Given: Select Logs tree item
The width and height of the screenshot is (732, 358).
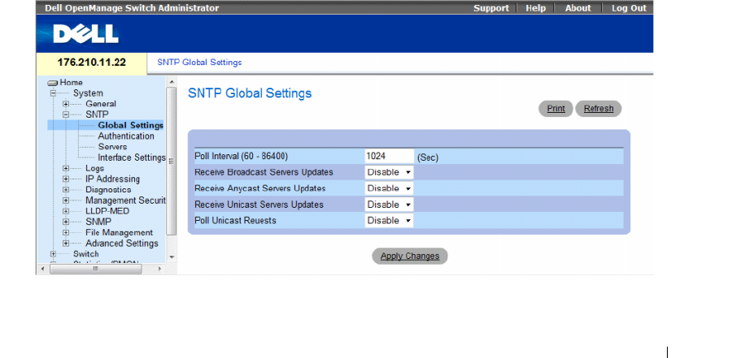Looking at the screenshot, I should click(95, 168).
